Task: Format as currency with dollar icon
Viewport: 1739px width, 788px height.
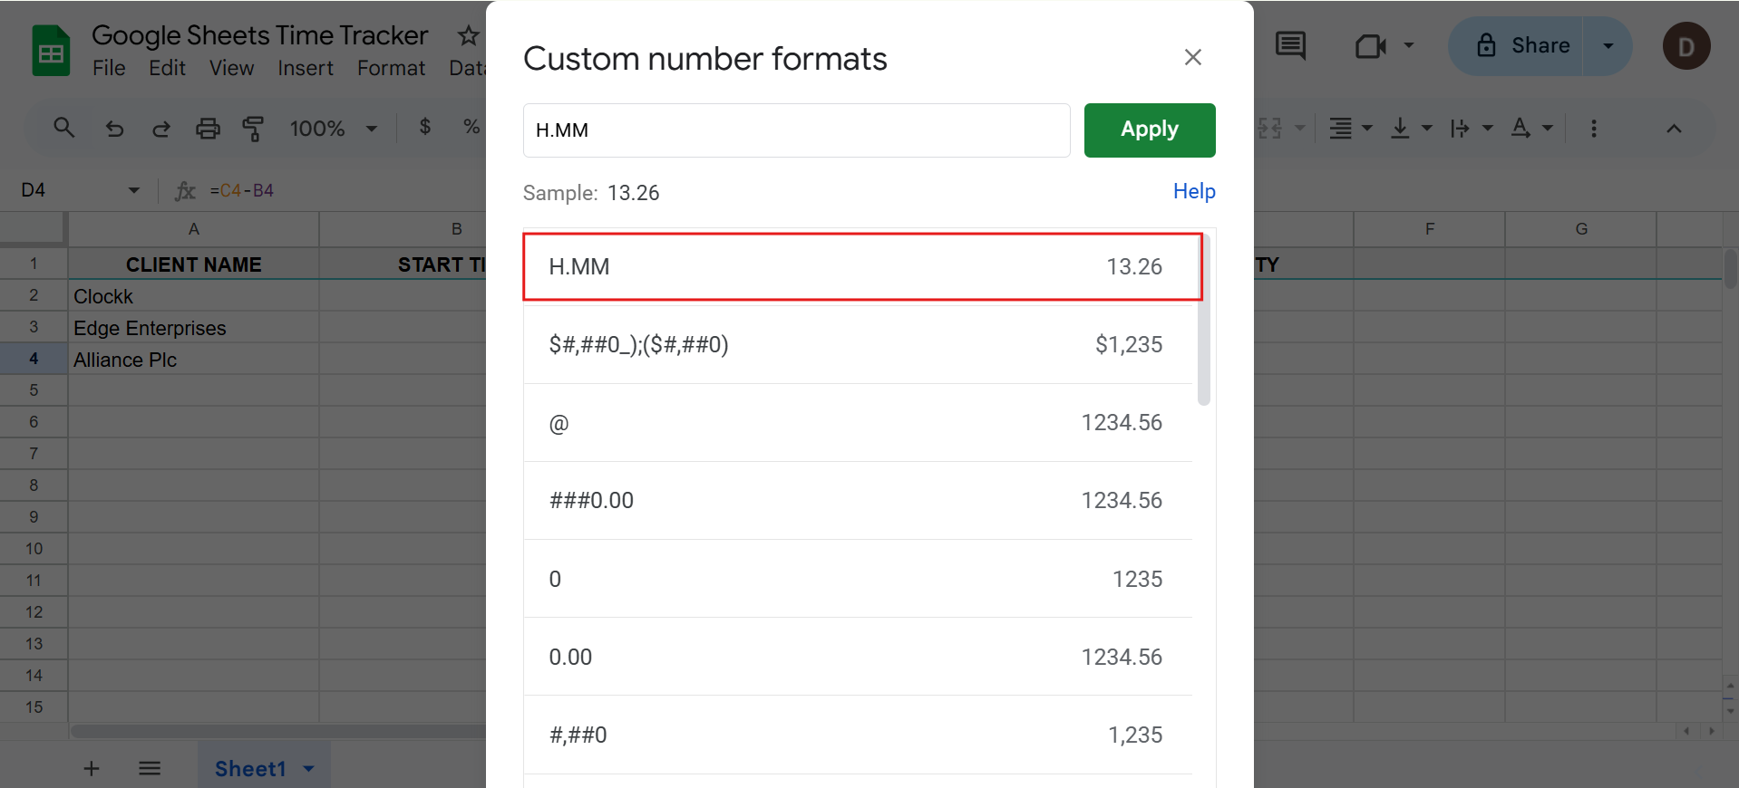Action: pyautogui.click(x=424, y=127)
